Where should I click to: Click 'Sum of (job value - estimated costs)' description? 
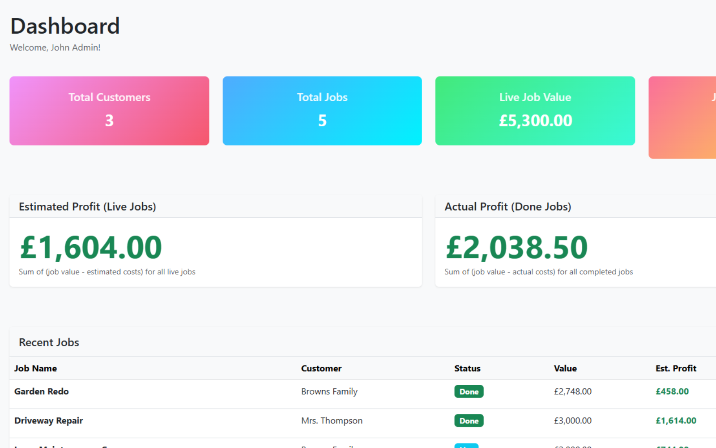pos(107,272)
